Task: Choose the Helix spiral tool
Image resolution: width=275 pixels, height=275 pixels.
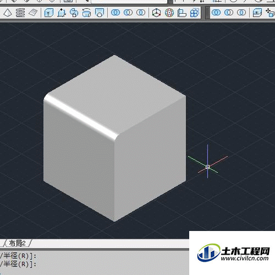Action: click(x=20, y=13)
